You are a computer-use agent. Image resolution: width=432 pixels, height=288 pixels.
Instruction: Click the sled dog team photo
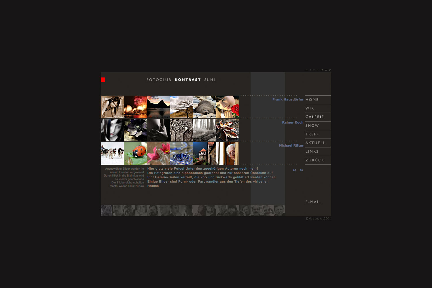tap(112, 153)
